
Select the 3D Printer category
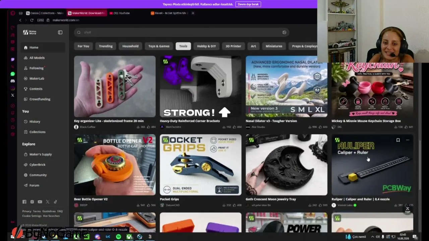click(x=233, y=46)
